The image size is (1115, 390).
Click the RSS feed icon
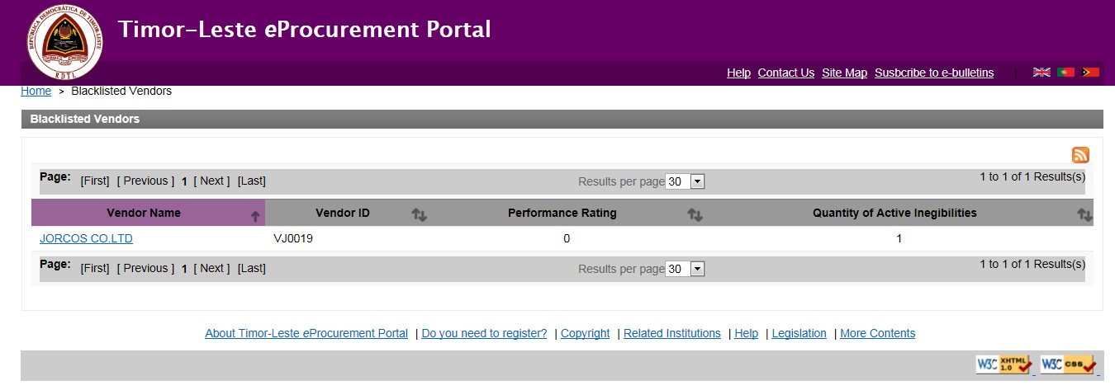1079,155
